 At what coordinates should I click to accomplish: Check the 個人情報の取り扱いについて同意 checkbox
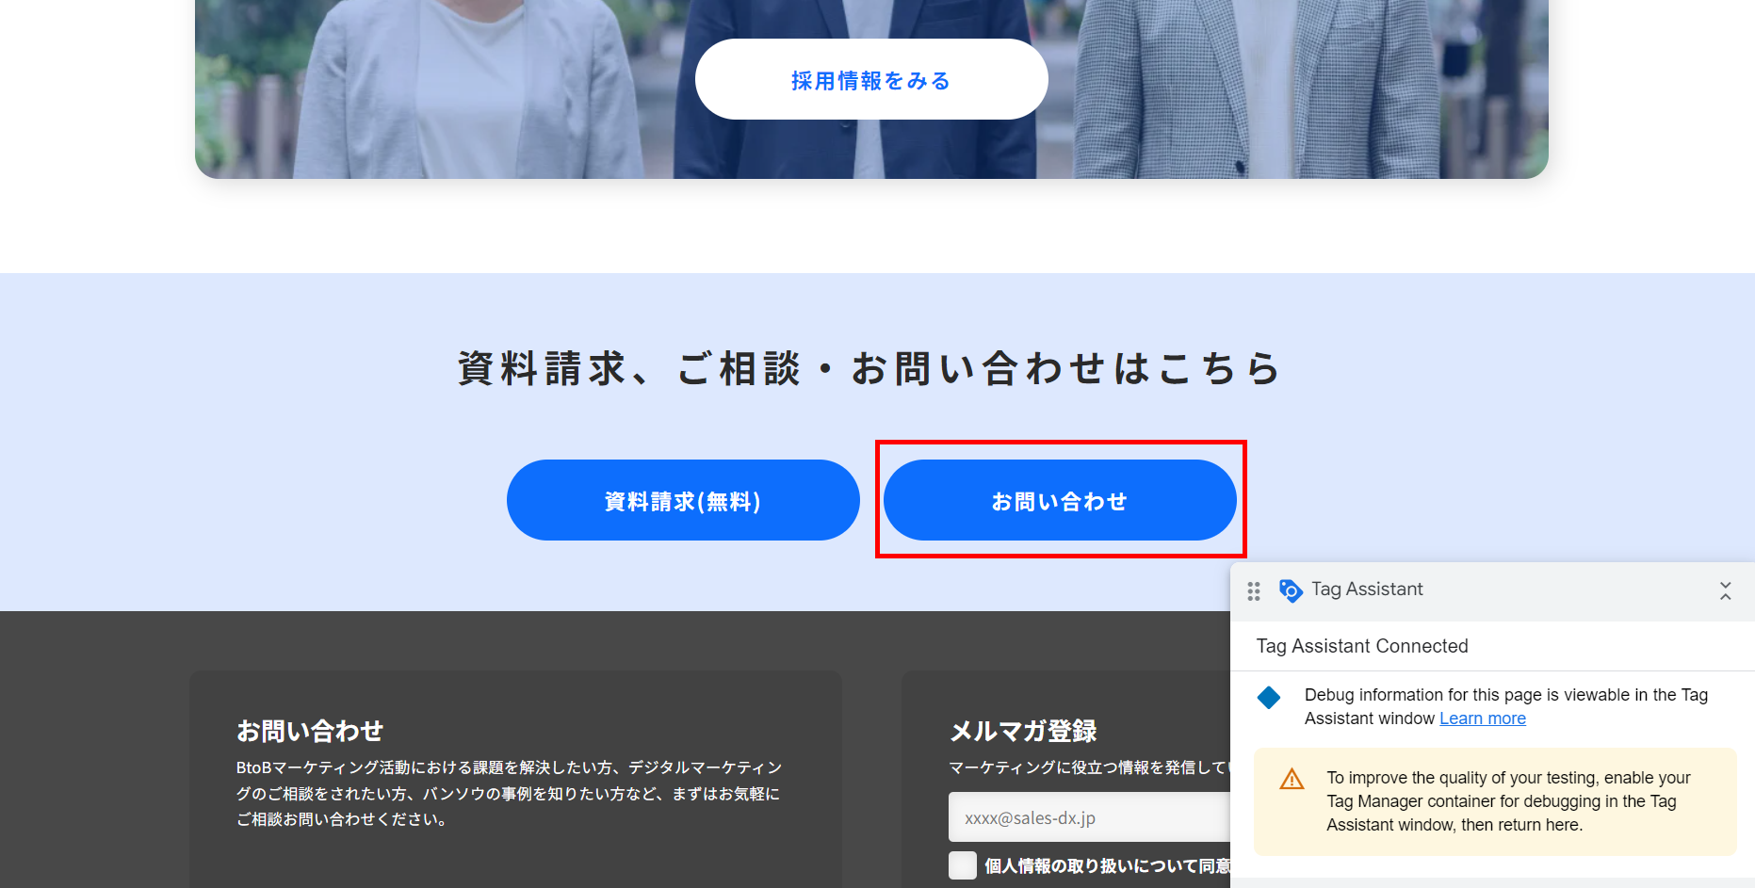pos(963,865)
